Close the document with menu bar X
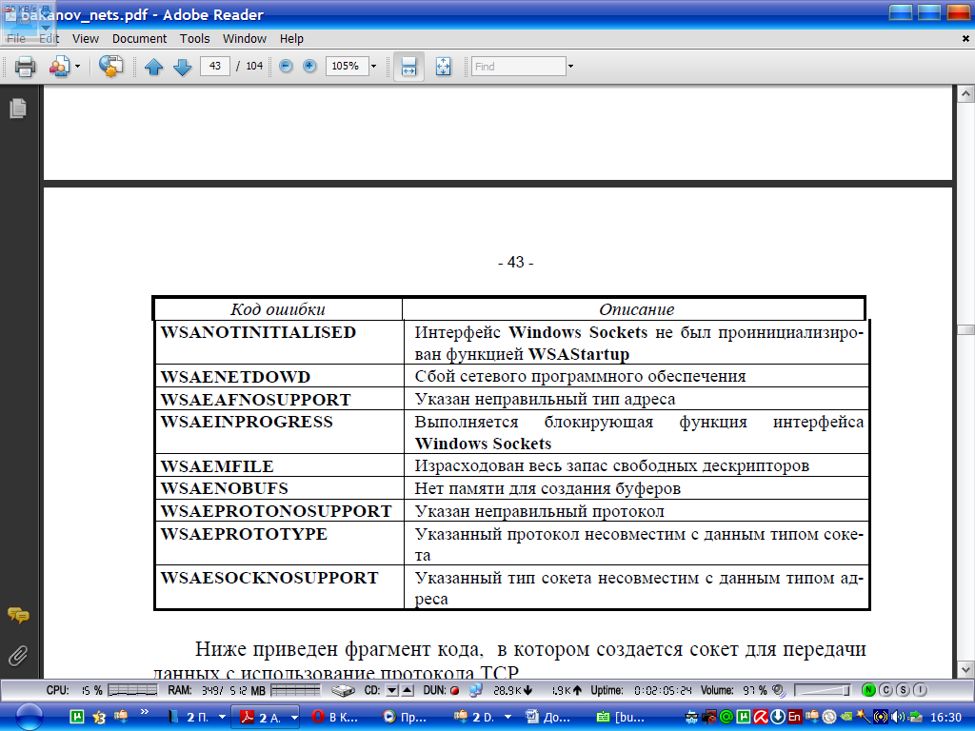 coord(965,38)
